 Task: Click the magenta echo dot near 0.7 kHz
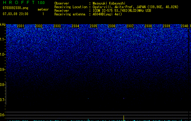coord(124,98)
